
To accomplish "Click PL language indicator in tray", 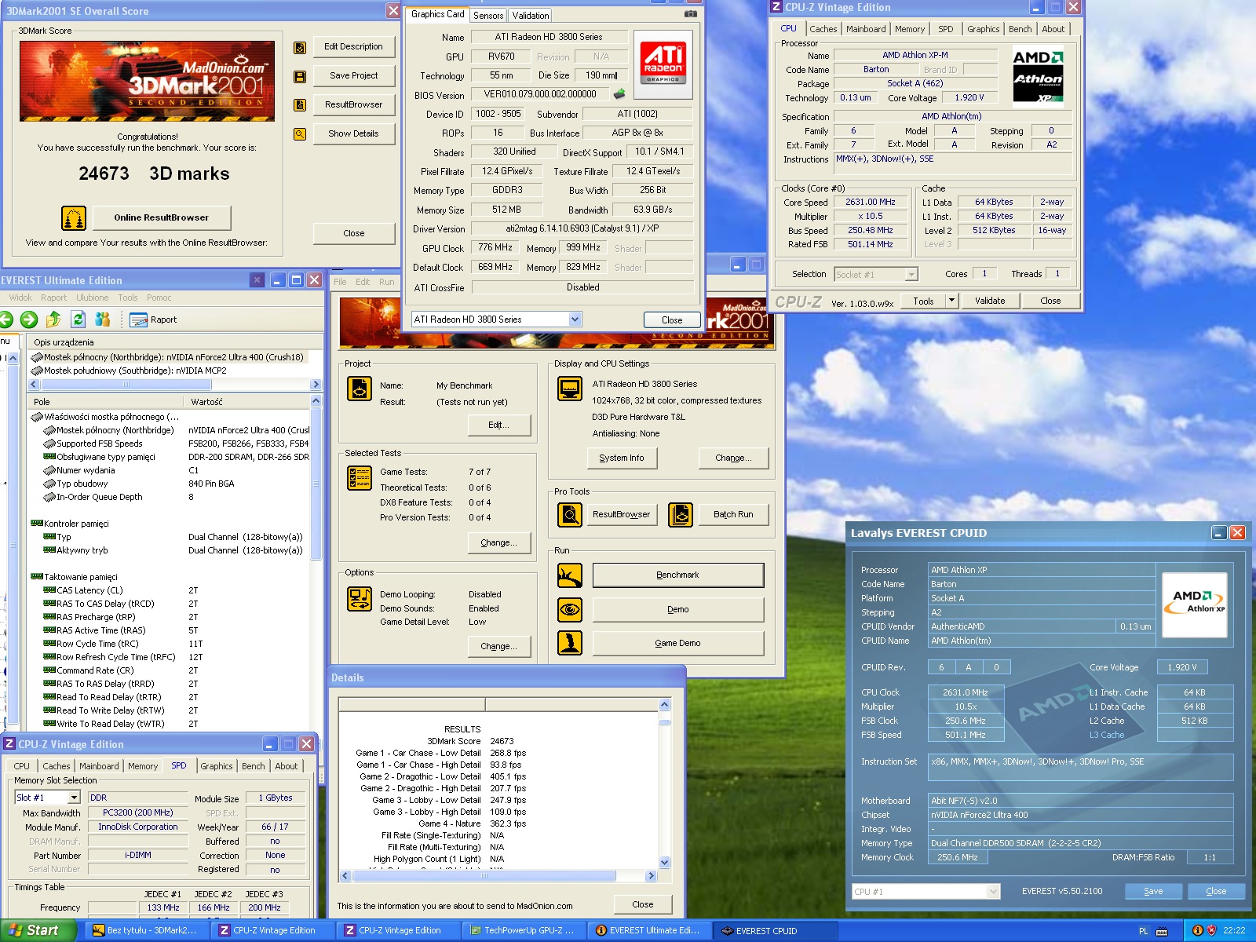I will (1143, 931).
